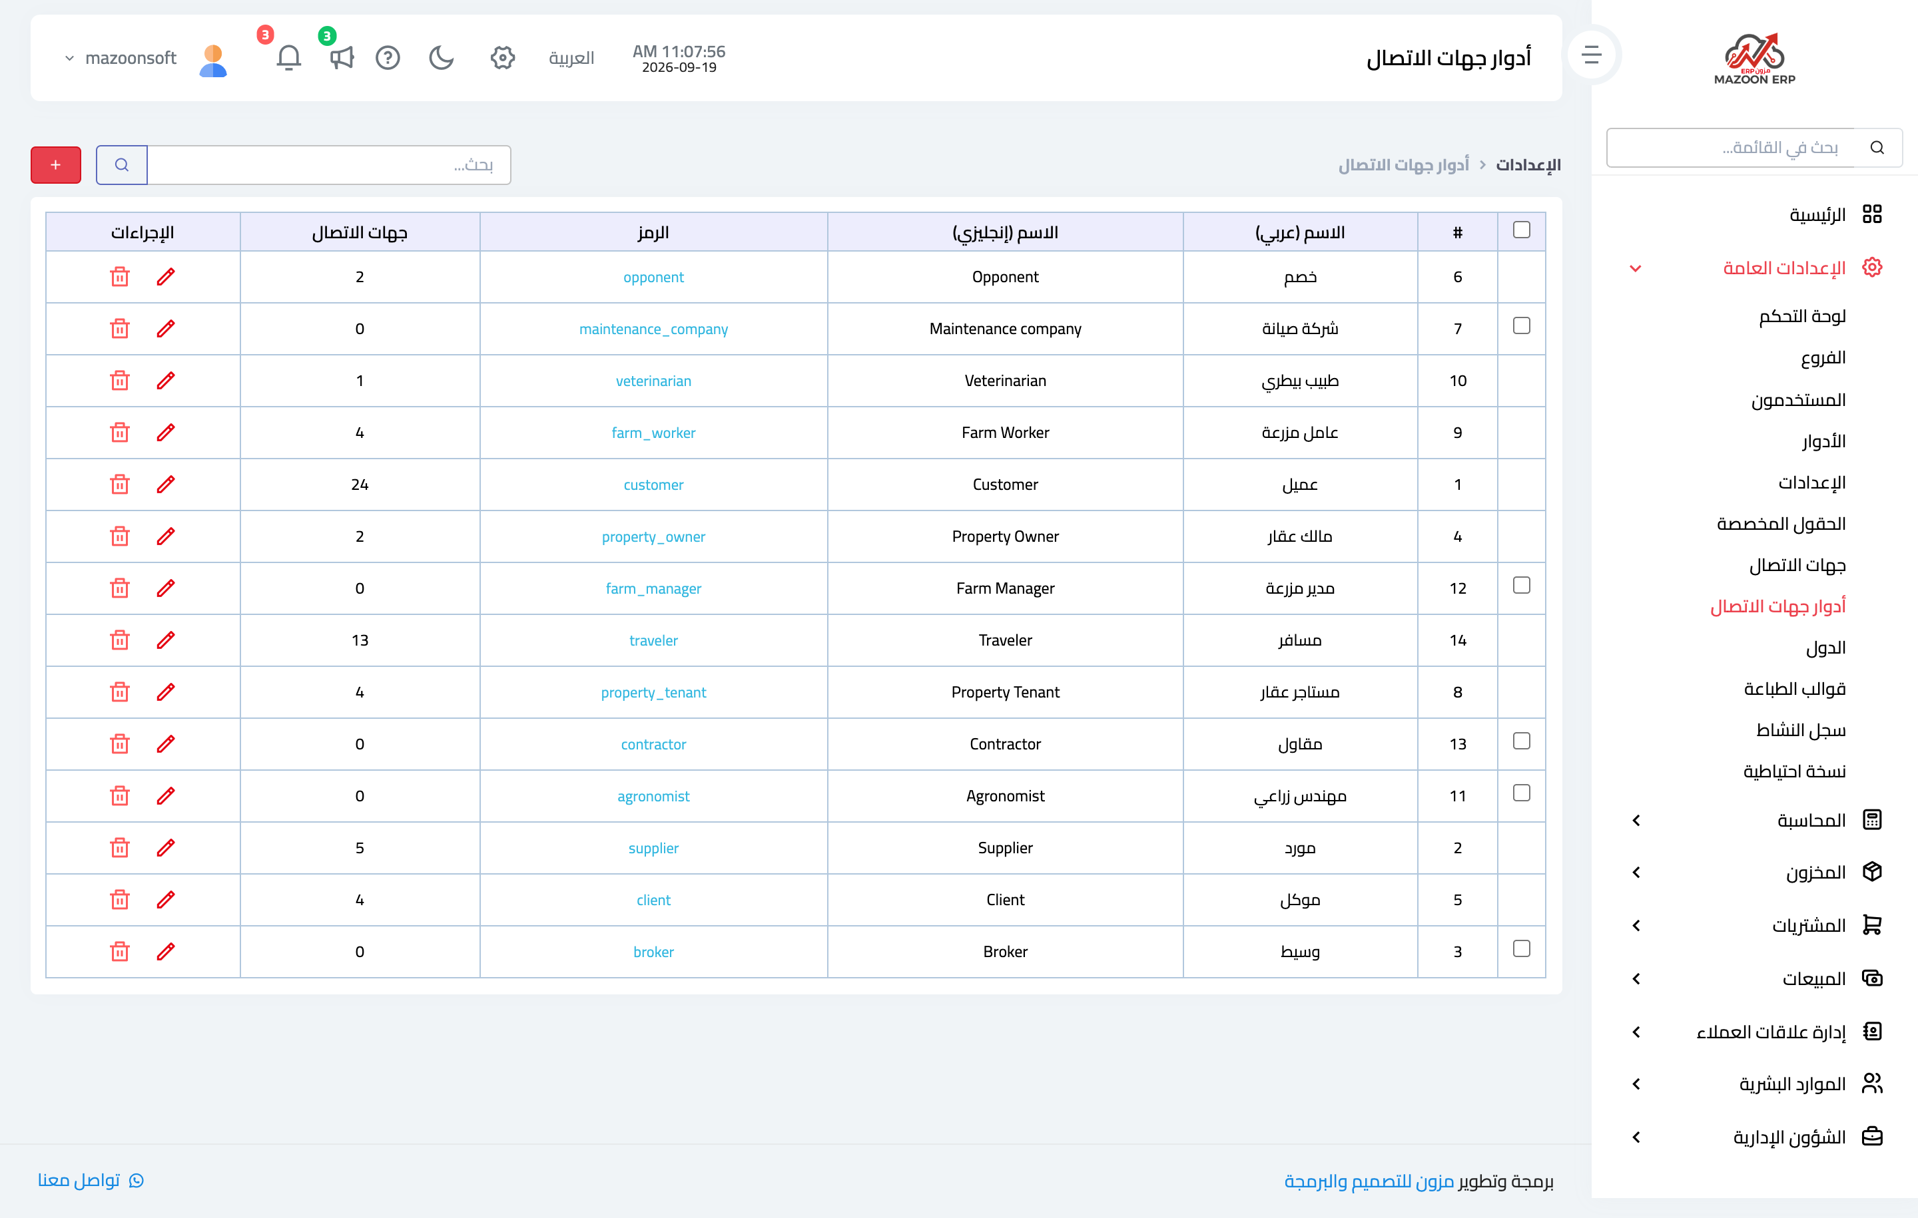Edit the broker role
The width and height of the screenshot is (1918, 1218).
pyautogui.click(x=166, y=951)
